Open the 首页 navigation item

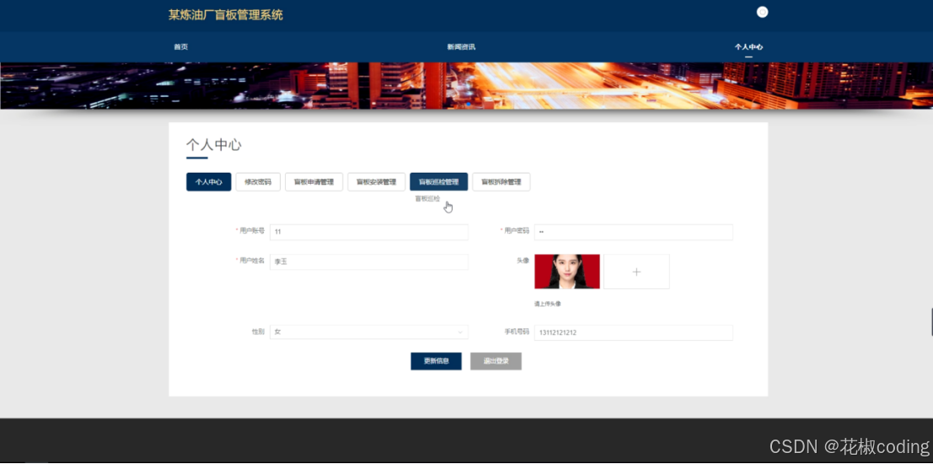(x=181, y=47)
